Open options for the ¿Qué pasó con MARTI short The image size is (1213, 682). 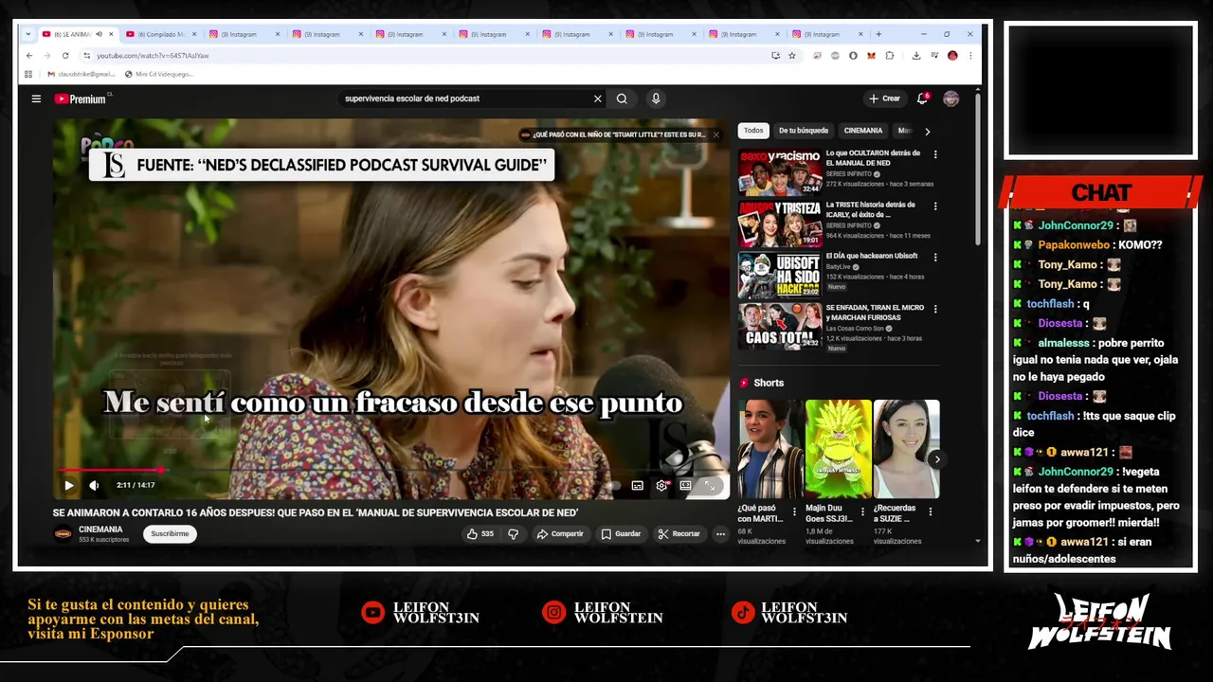[794, 511]
